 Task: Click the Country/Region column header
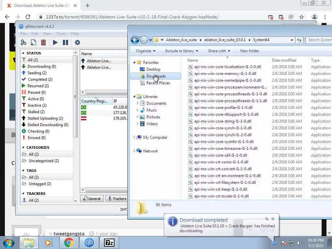pos(96,101)
